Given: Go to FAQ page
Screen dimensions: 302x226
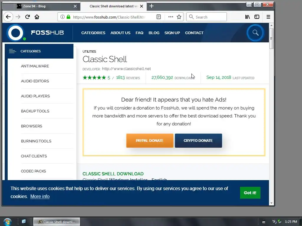Looking at the screenshot, I should (x=139, y=33).
